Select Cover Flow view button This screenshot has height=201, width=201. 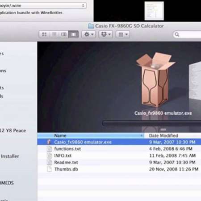point(74,34)
